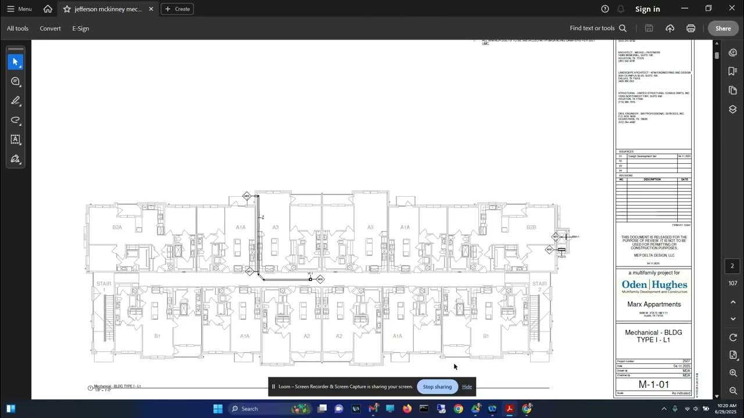
Task: Open All tools panel
Action: point(17,28)
